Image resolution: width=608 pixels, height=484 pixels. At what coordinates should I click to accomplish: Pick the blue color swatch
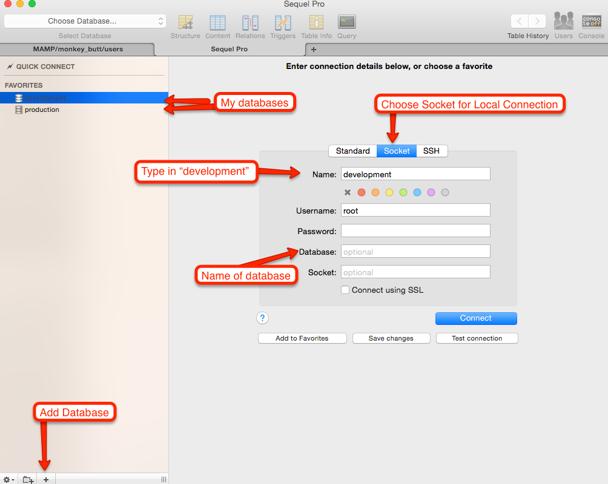[417, 192]
